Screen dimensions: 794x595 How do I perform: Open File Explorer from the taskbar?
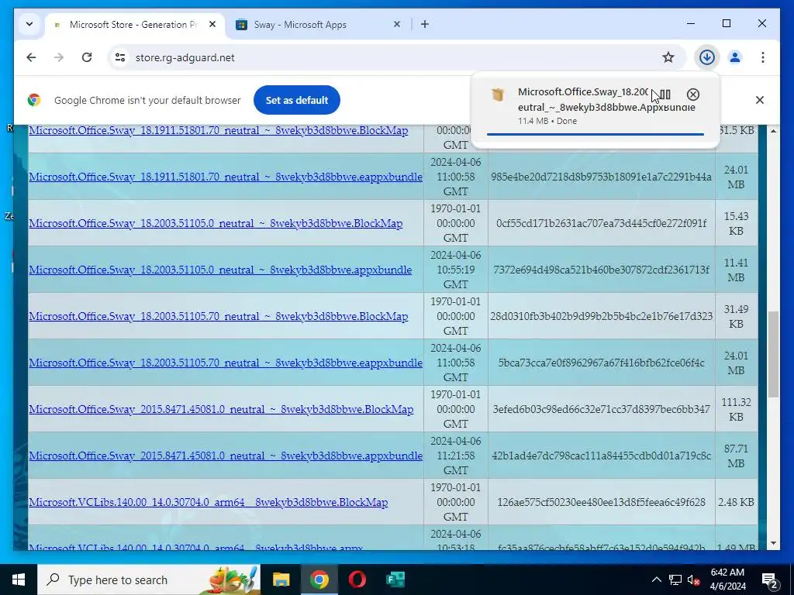pos(281,580)
